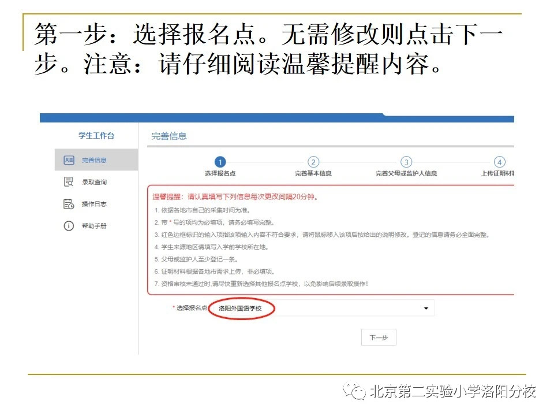This screenshot has width=554, height=416.
Task: Click the 下一步 button
Action: point(378,337)
